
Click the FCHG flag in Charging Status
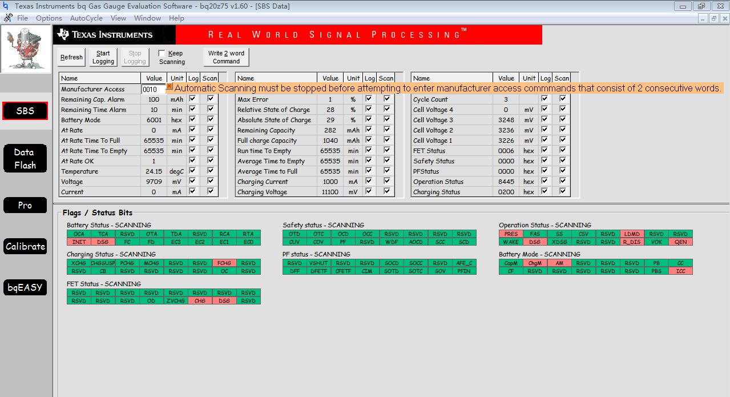pos(224,263)
